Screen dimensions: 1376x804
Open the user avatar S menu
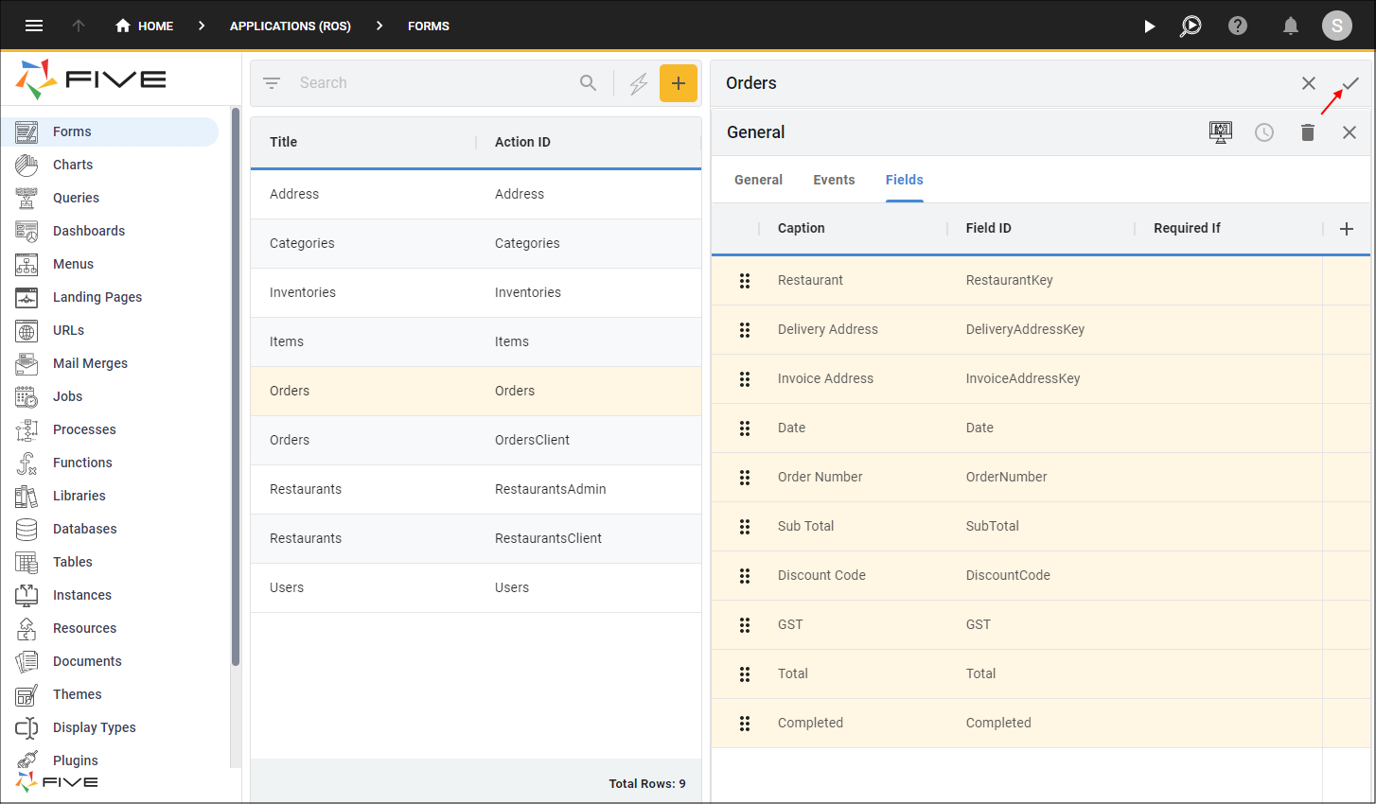pos(1337,26)
